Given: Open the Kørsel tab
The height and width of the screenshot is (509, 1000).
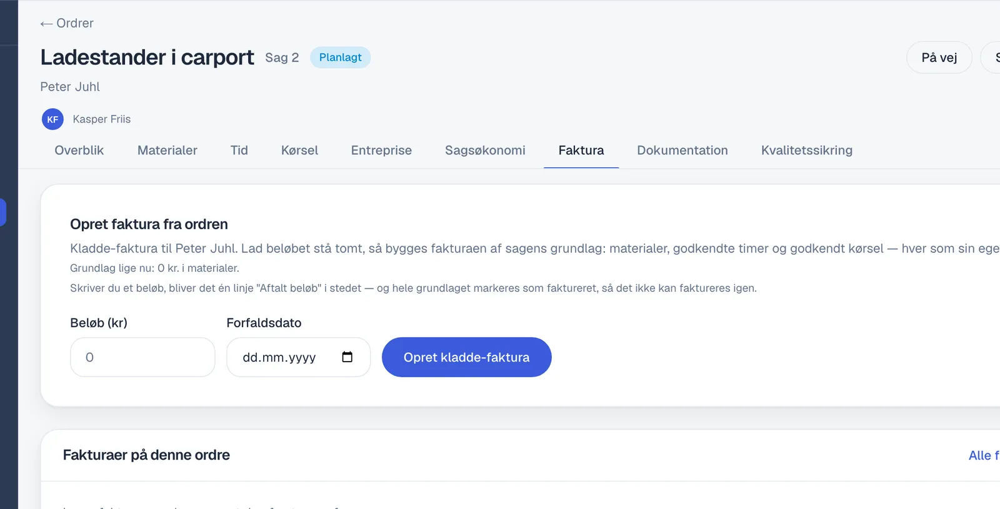Looking at the screenshot, I should coord(299,151).
